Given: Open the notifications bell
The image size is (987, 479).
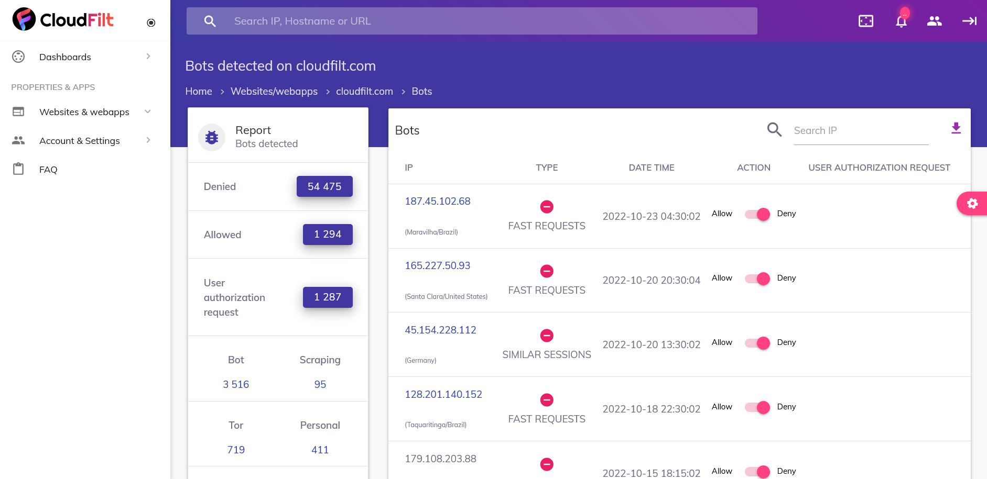Looking at the screenshot, I should (901, 21).
